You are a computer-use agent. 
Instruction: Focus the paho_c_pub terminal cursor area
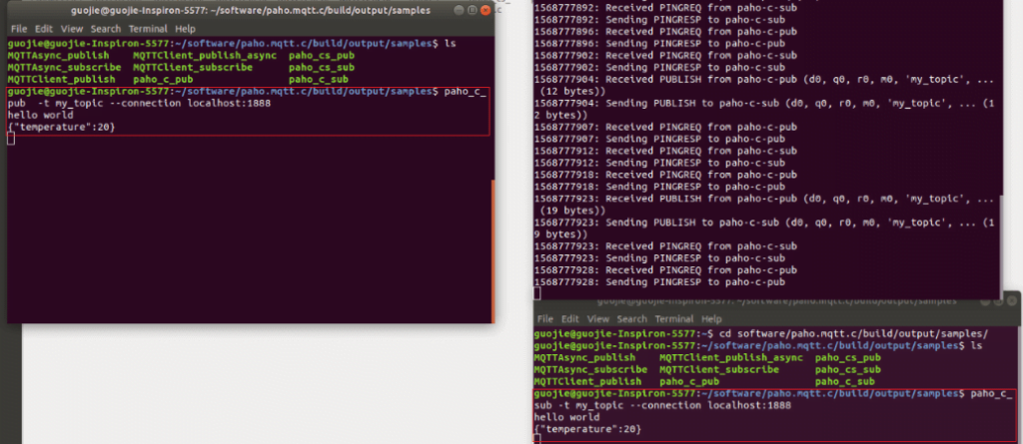[10, 139]
